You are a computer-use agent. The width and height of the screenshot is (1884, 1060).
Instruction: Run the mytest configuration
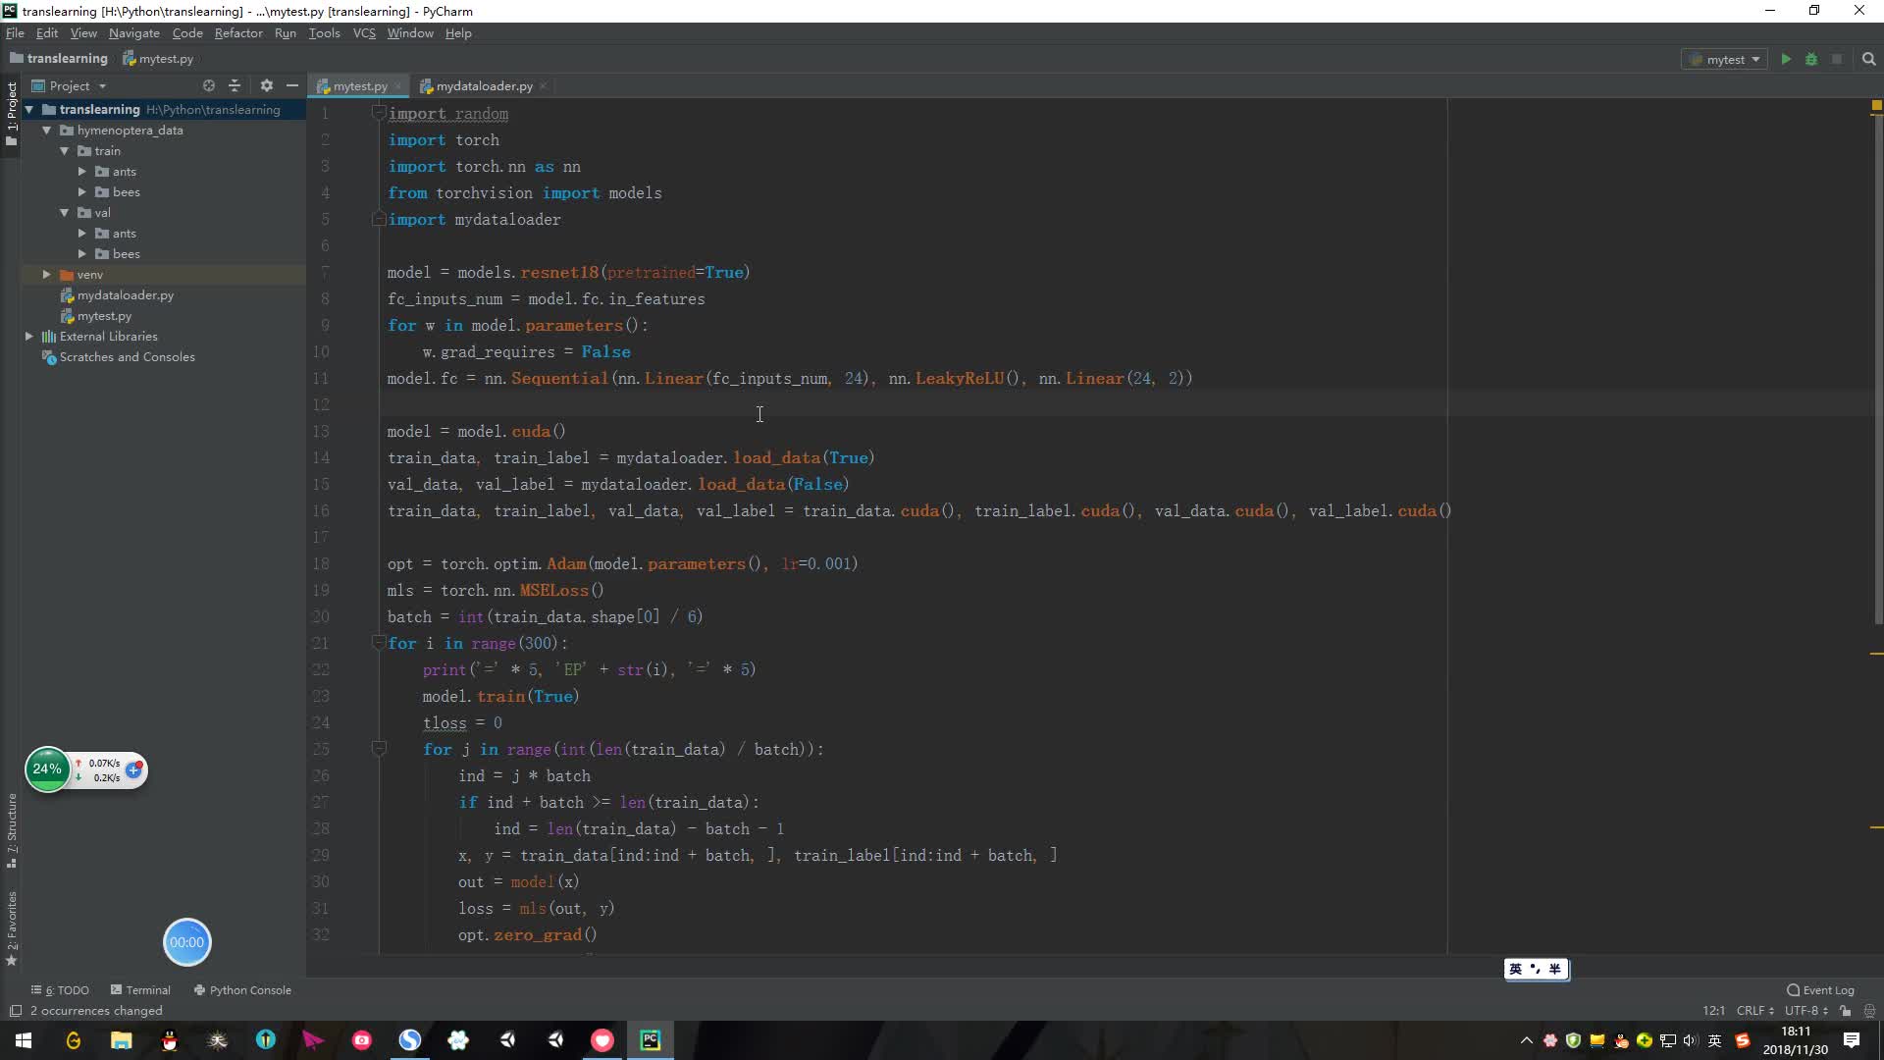coord(1786,59)
